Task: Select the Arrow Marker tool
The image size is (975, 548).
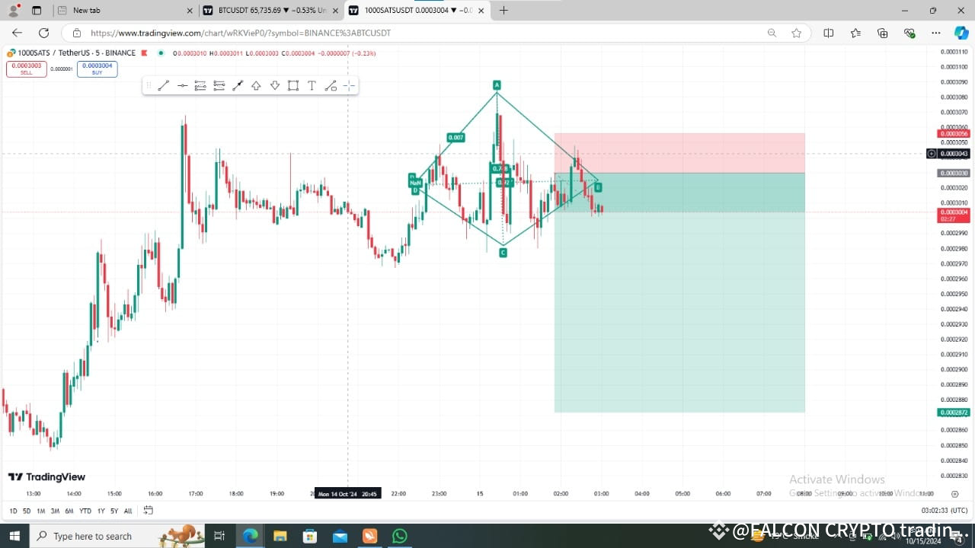Action: pyautogui.click(x=237, y=85)
